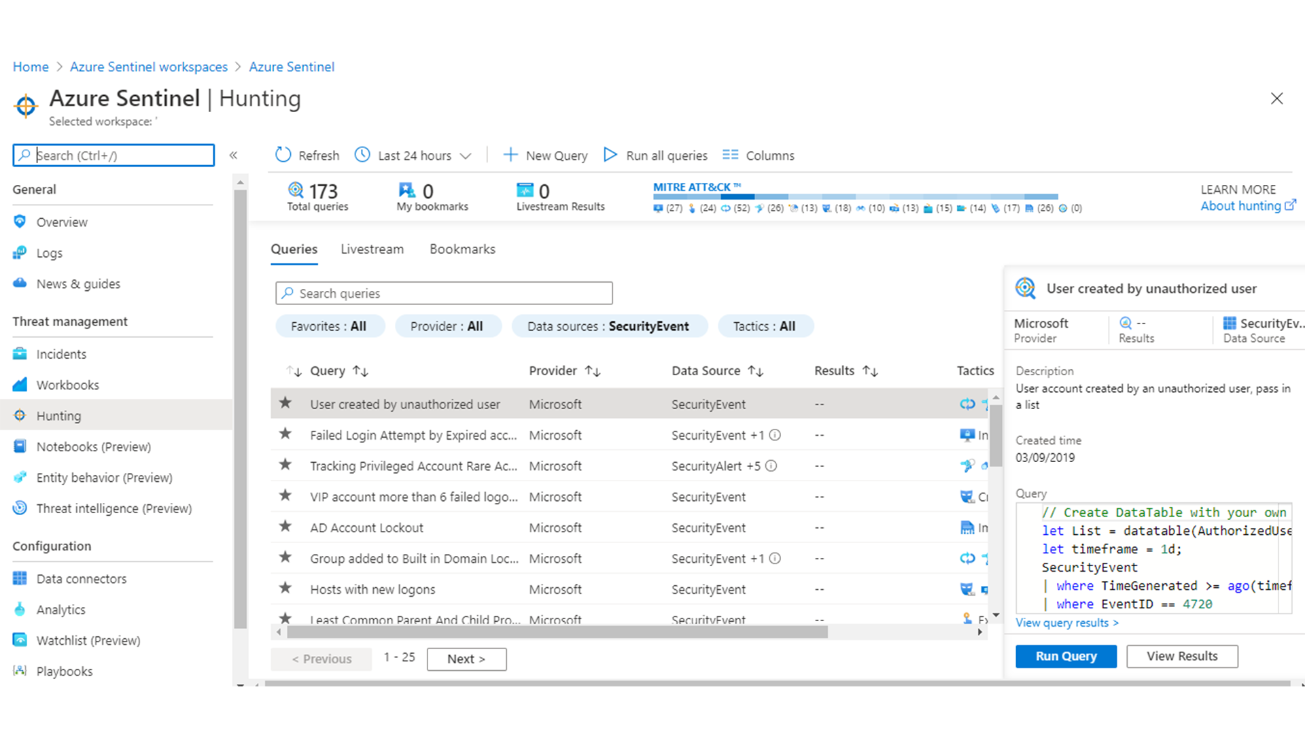The width and height of the screenshot is (1305, 734).
Task: Sort by Results column header
Action: pyautogui.click(x=846, y=371)
